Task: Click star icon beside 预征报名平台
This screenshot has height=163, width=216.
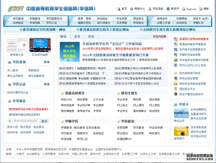Action: click(x=176, y=89)
